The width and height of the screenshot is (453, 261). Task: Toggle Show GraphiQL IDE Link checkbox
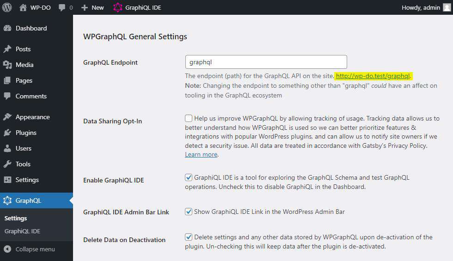point(189,212)
